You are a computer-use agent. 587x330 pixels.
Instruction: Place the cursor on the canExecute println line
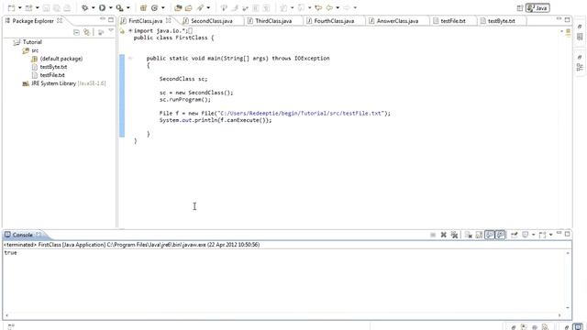(x=216, y=120)
